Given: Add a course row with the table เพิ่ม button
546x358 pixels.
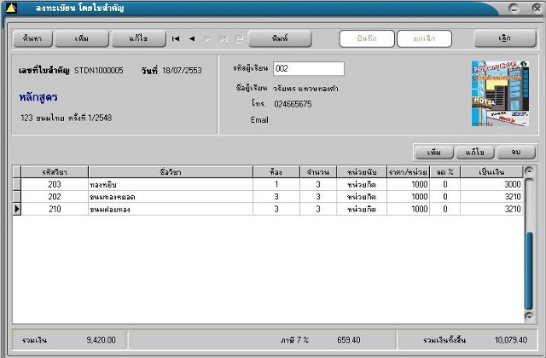Looking at the screenshot, I should click(434, 153).
